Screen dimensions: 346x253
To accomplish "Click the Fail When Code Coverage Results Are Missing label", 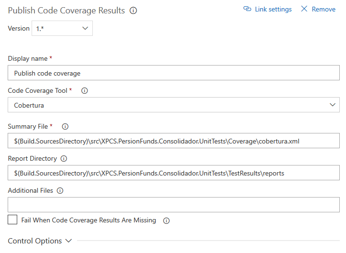I will pyautogui.click(x=89, y=220).
